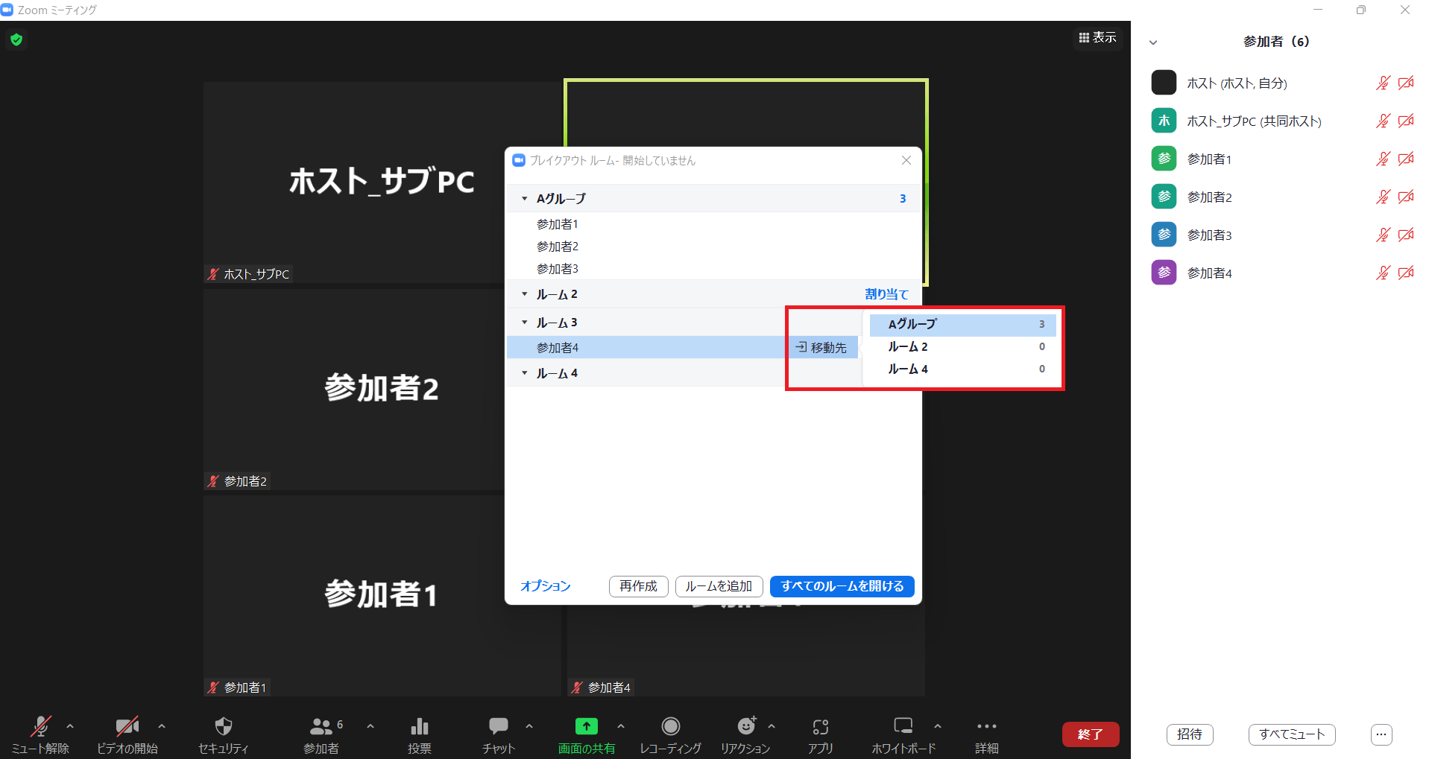
Task: Open the Whiteboard (ホワイトボード) icon
Action: [x=903, y=727]
